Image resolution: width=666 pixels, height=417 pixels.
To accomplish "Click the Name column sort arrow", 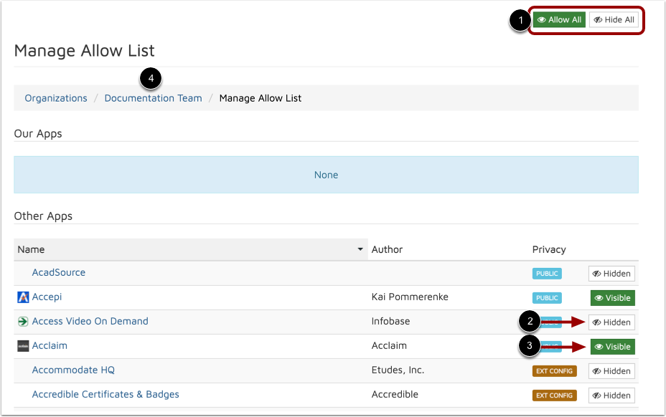I will click(360, 250).
